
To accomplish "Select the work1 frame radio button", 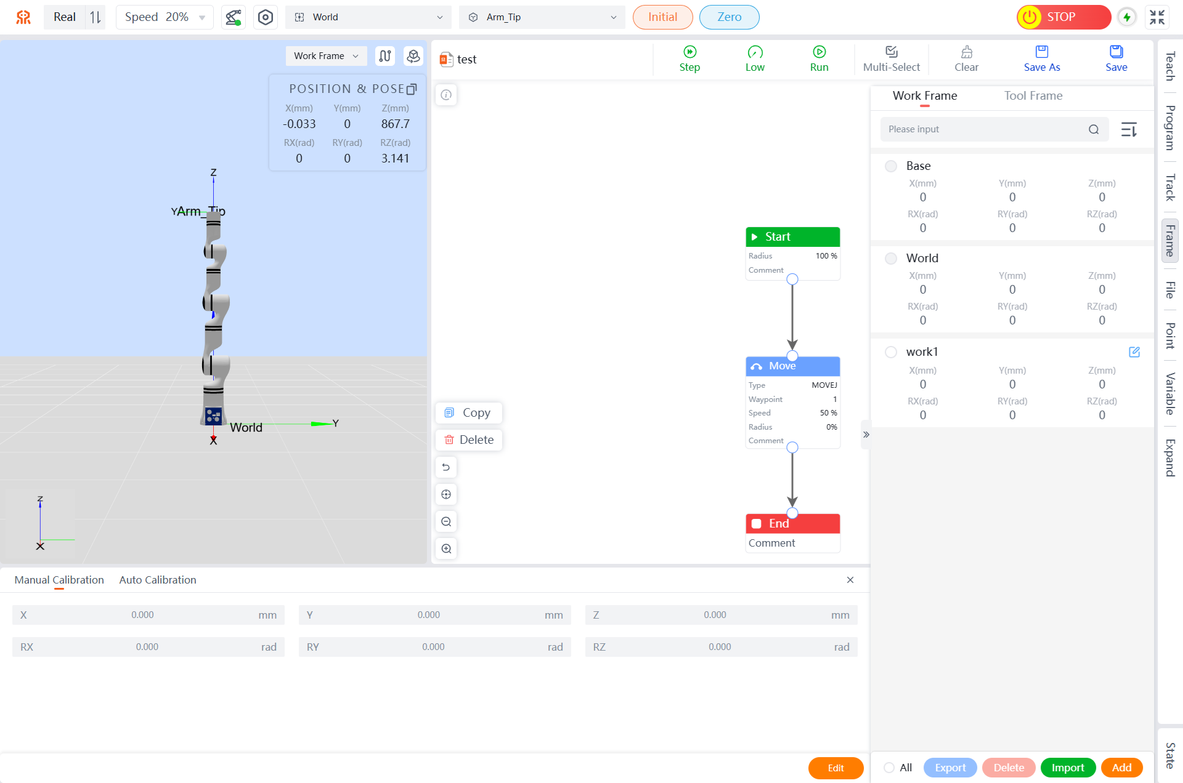I will (x=890, y=352).
